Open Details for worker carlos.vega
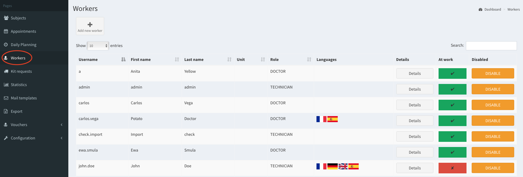The width and height of the screenshot is (523, 177). pyautogui.click(x=415, y=121)
